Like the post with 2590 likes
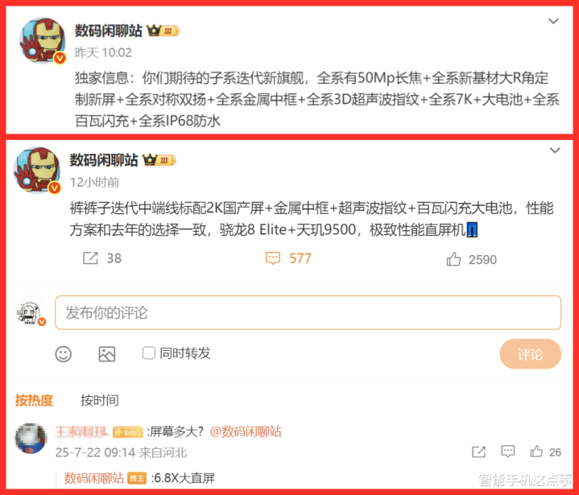Screen dimensions: 579x495 pos(453,259)
